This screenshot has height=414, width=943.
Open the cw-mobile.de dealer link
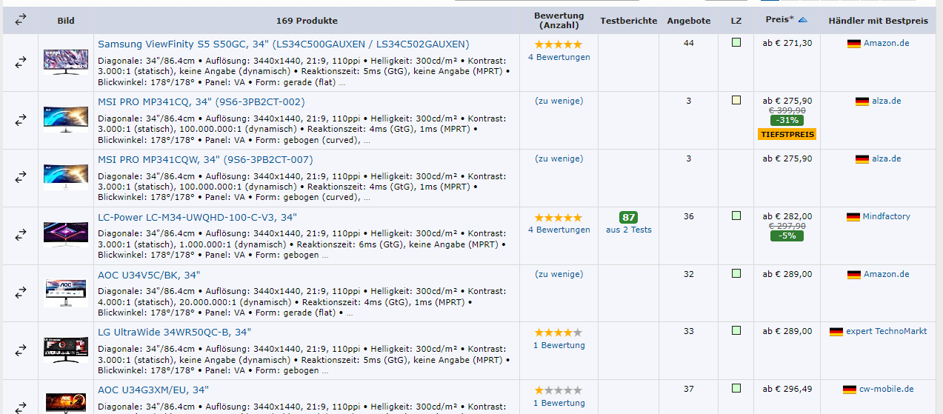pos(887,390)
